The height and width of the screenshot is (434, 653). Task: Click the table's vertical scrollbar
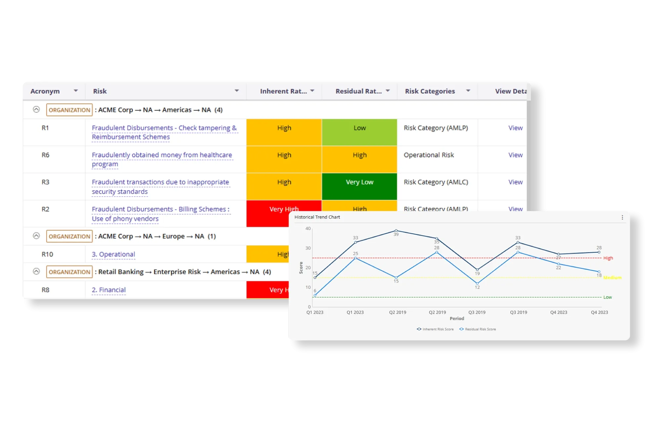coord(528,155)
